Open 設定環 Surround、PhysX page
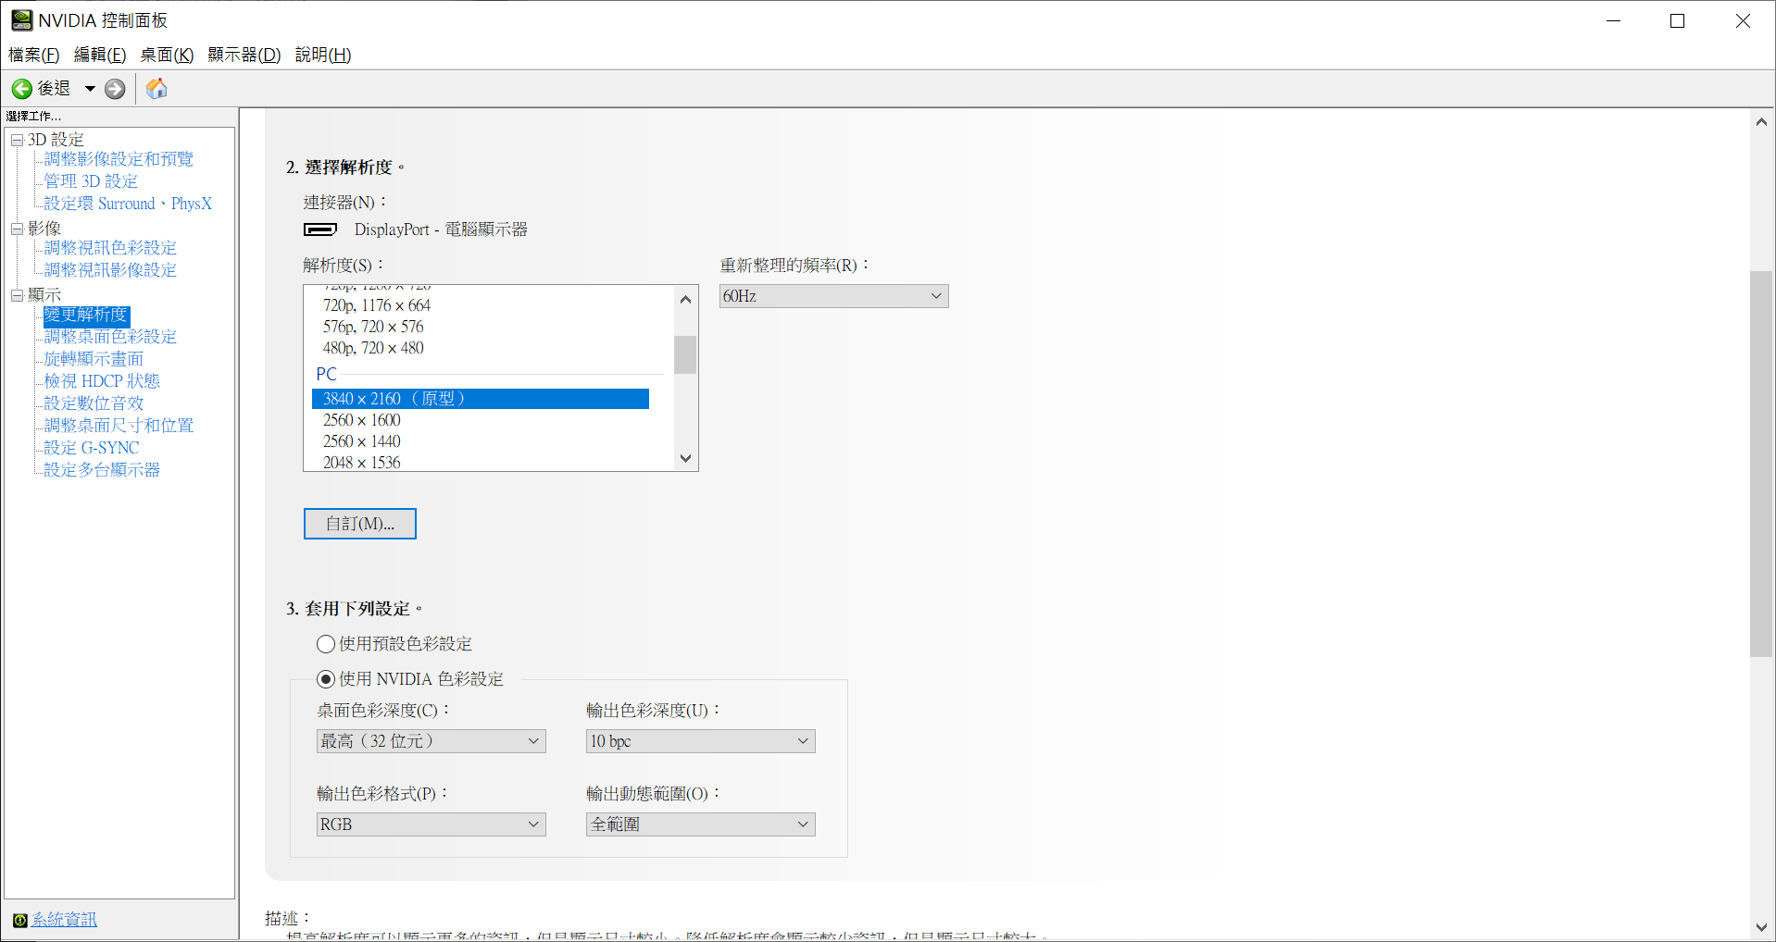The width and height of the screenshot is (1776, 942). pyautogui.click(x=128, y=204)
